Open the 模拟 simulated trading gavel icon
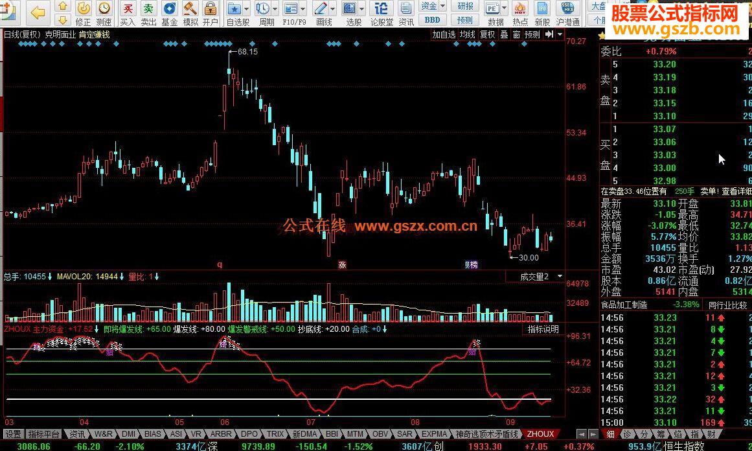752x451 pixels. [190, 14]
